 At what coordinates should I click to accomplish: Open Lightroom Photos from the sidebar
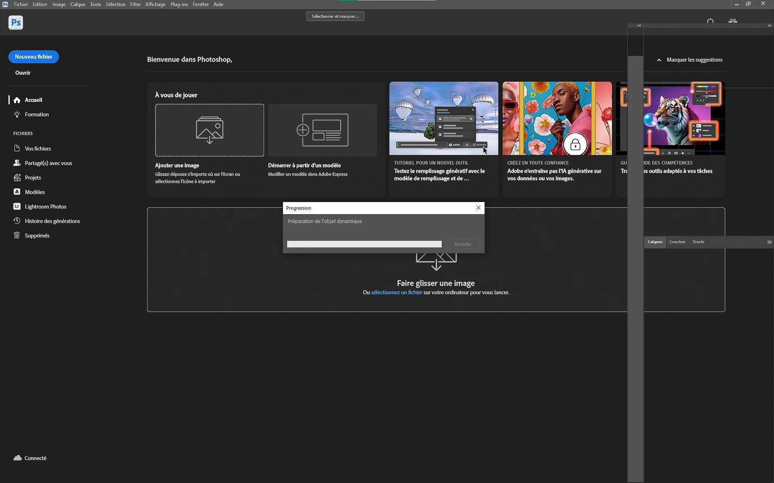[x=45, y=206]
